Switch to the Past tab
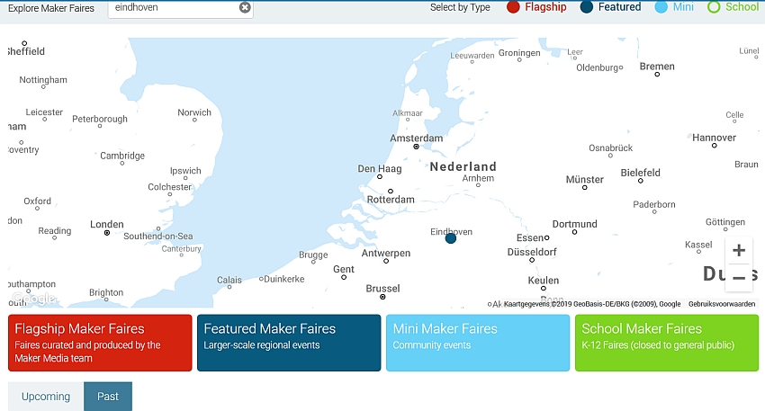The image size is (765, 411). point(108,397)
